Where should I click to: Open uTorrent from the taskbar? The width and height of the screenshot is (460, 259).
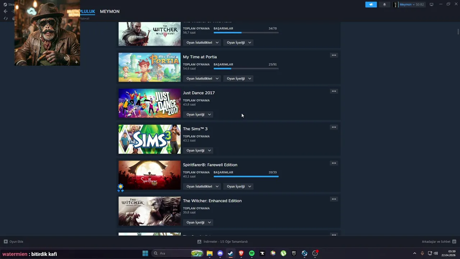(x=283, y=253)
